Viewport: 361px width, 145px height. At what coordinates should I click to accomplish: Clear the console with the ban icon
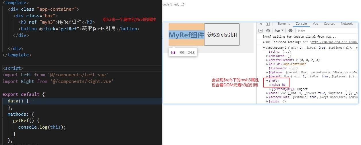(x=268, y=30)
